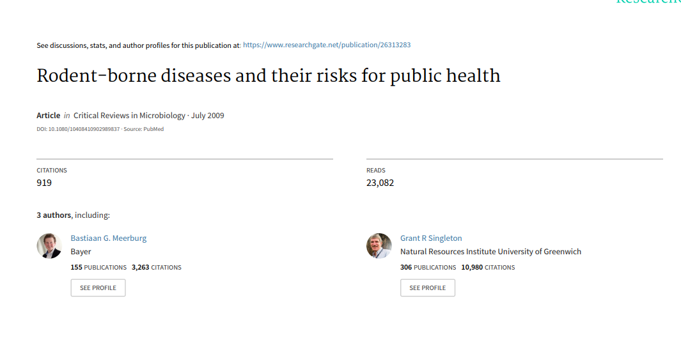Click Meerburg's 3,263 citations stat

[x=157, y=267]
